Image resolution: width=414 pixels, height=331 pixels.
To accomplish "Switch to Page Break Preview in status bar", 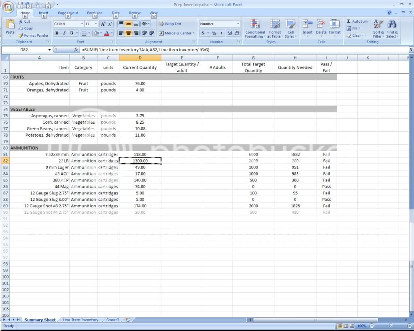I will pyautogui.click(x=352, y=326).
